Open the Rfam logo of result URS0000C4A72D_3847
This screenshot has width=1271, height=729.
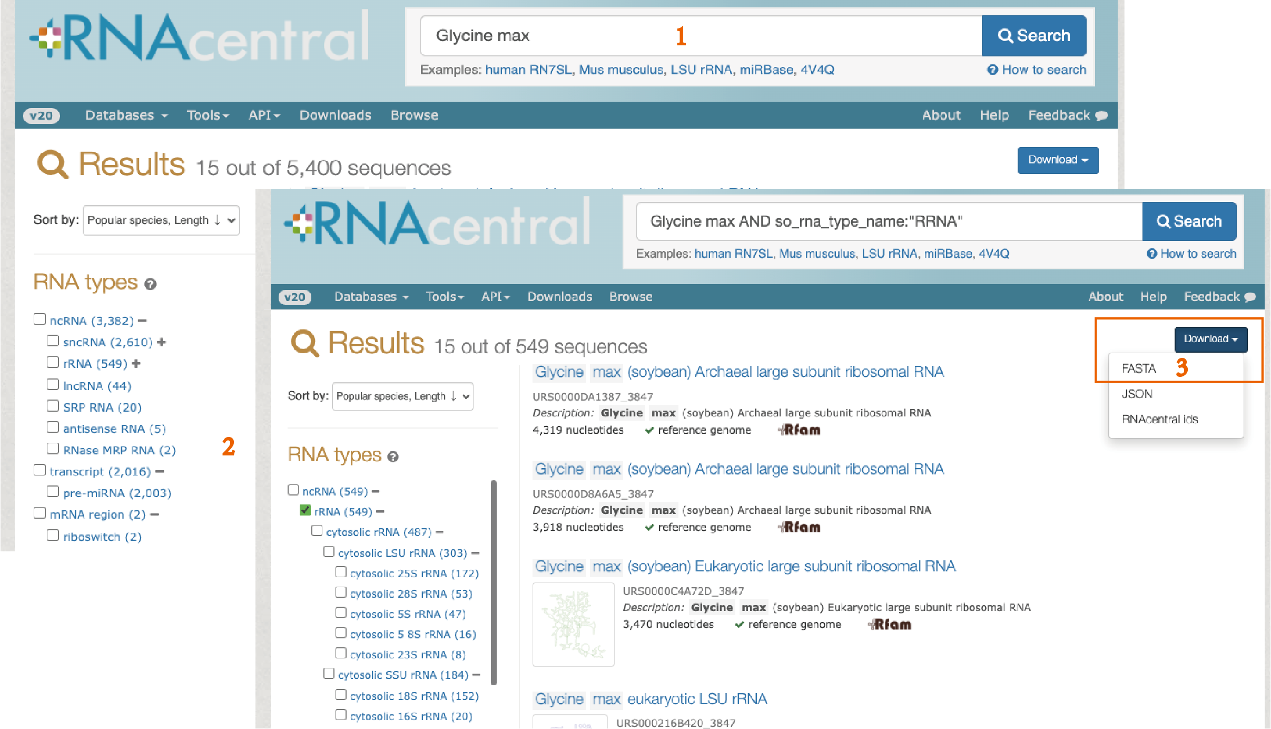point(890,625)
